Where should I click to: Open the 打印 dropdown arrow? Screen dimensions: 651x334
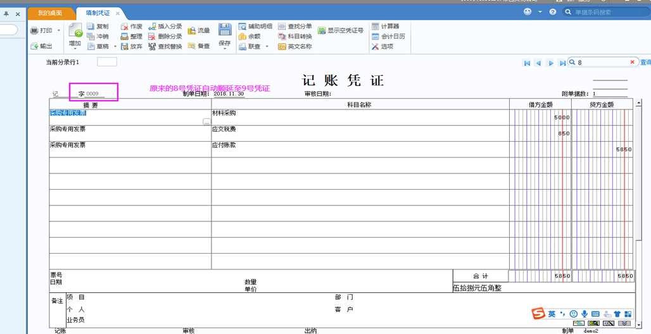click(58, 31)
